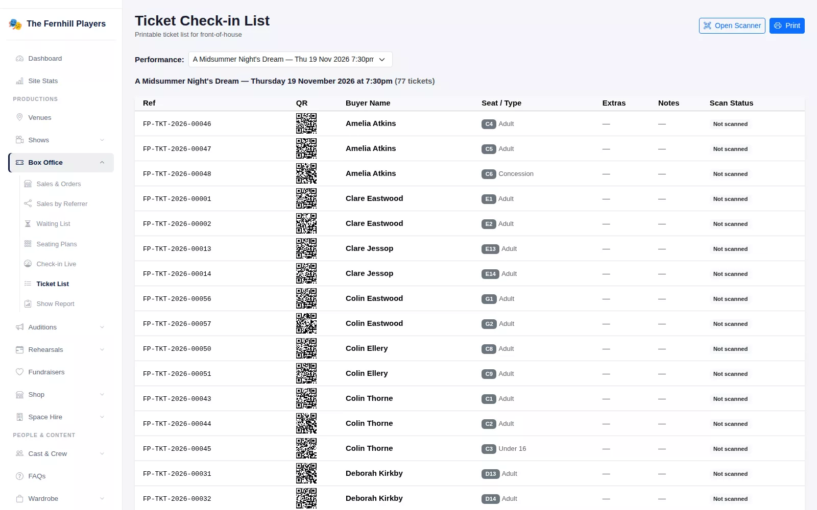Select ticket reference FP-TKT-2026-00056

pyautogui.click(x=177, y=299)
